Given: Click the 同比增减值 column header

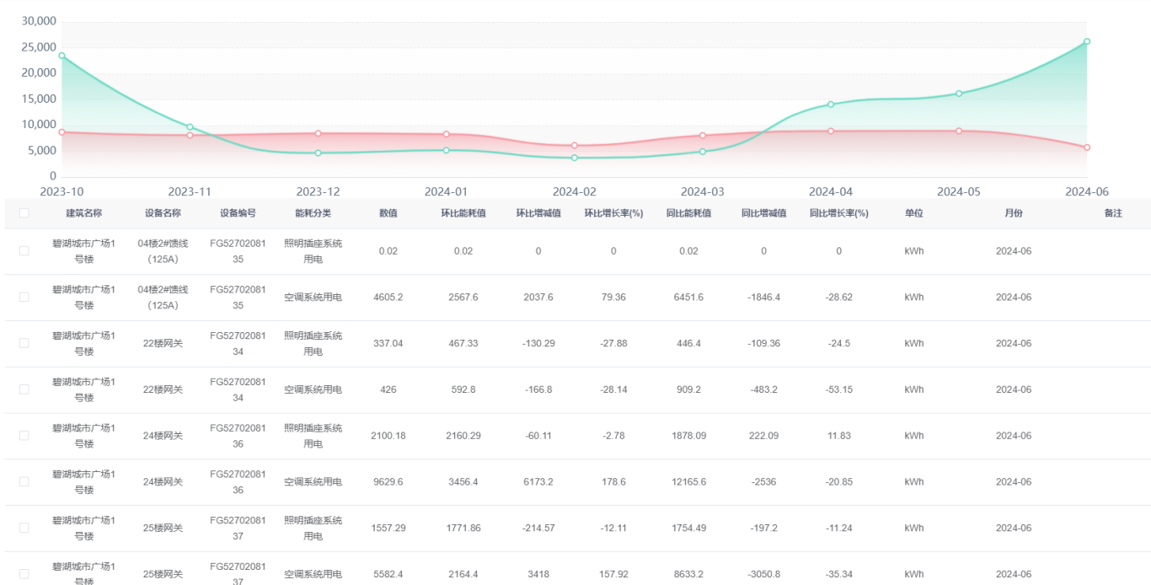Looking at the screenshot, I should 763,213.
